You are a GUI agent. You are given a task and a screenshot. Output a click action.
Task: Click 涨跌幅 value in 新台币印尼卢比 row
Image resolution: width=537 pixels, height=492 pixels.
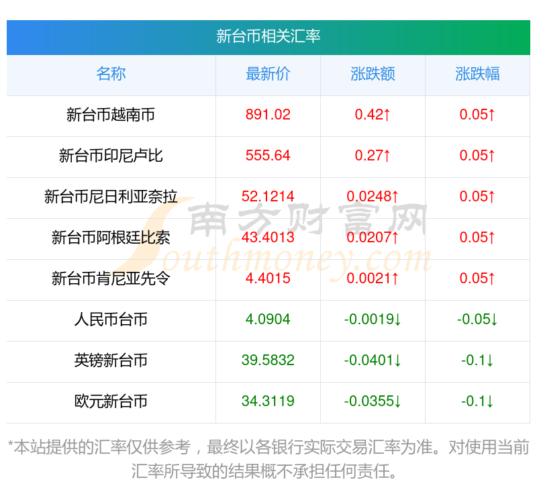tap(477, 156)
